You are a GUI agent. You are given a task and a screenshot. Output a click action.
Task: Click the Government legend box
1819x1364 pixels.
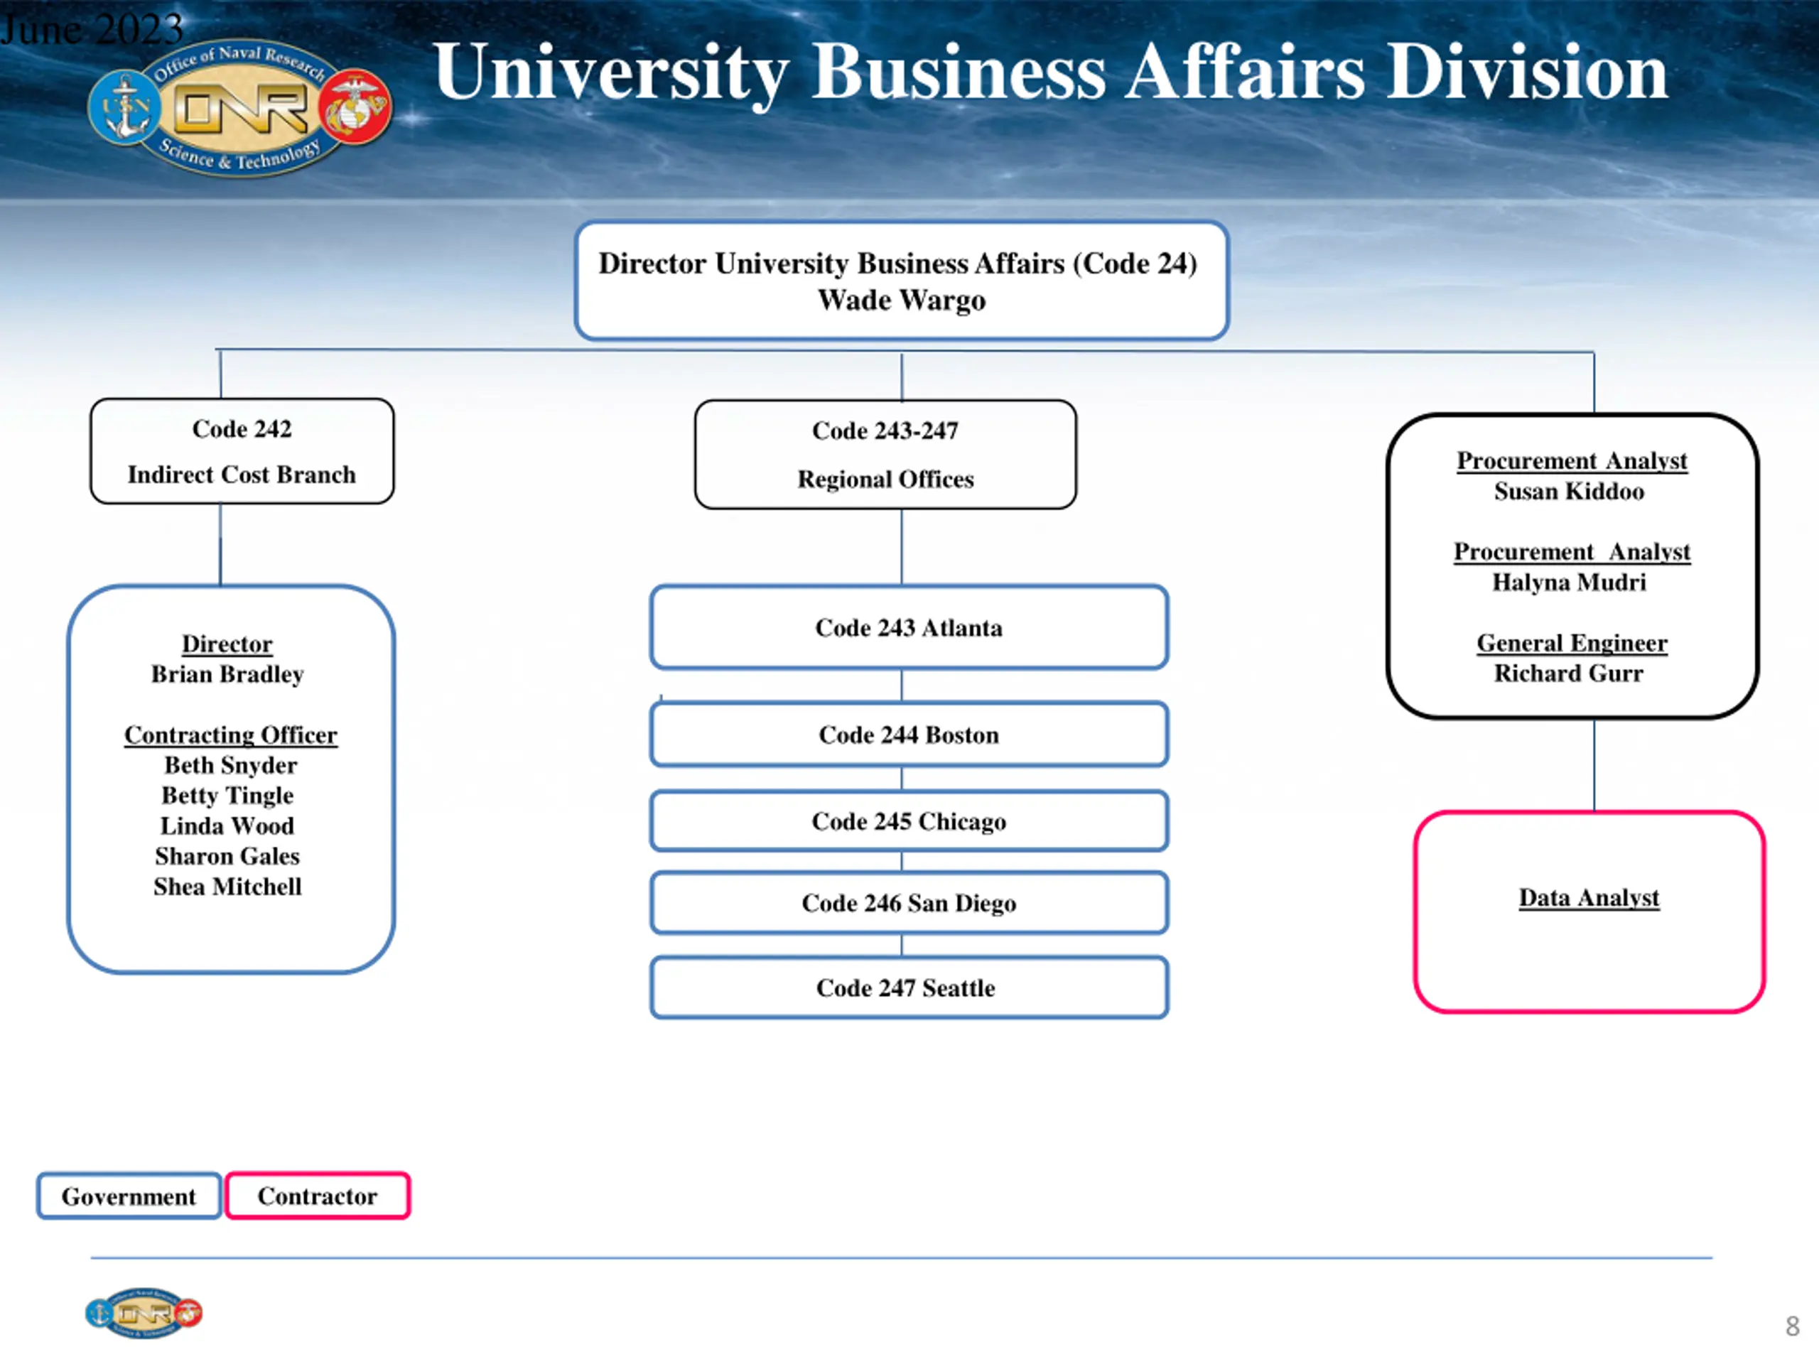tap(129, 1196)
